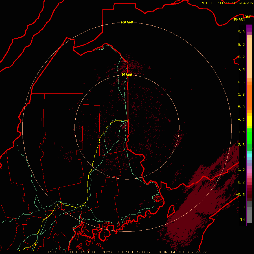Click the KCBW radar site identifier
Viewport: 254px width, 254px height.
point(163,252)
